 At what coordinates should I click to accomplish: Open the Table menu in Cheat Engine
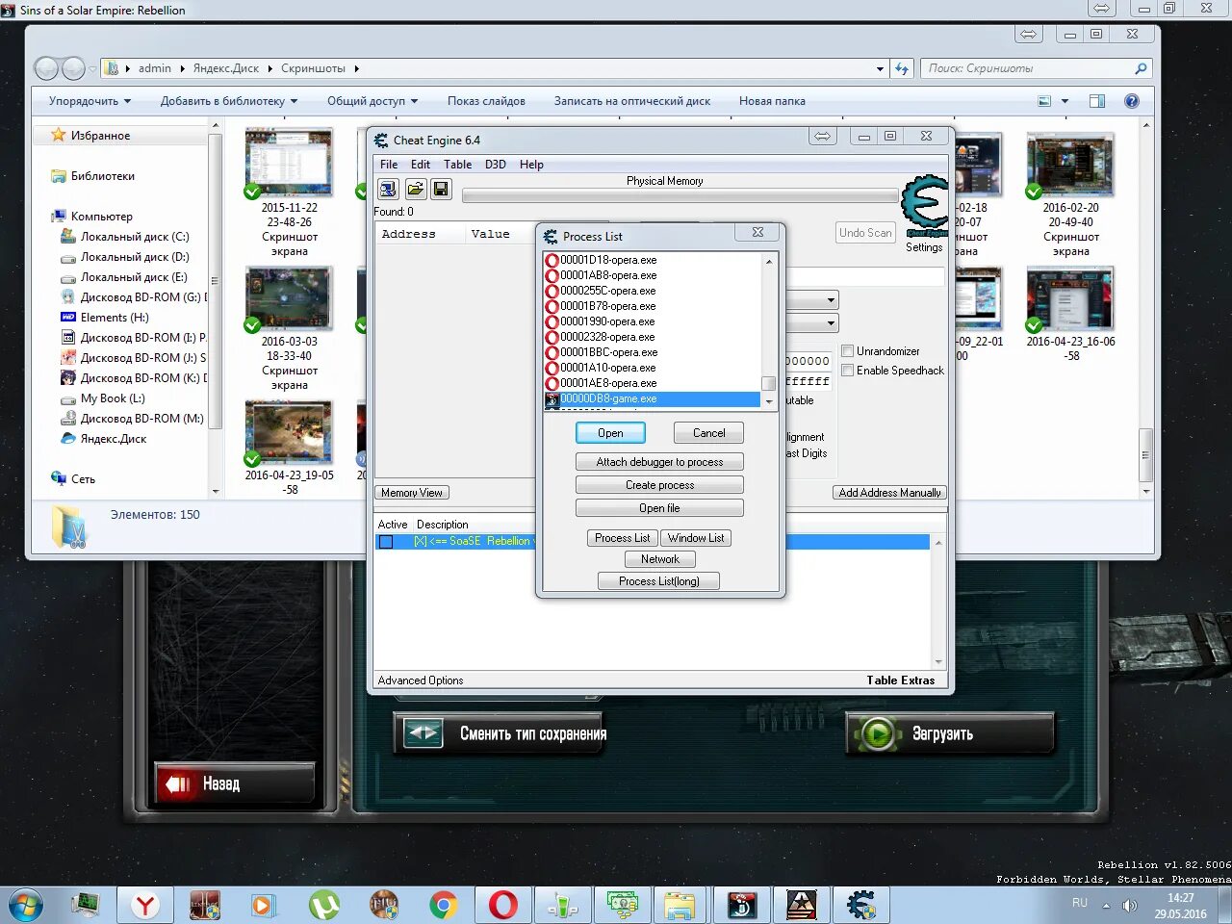457,165
